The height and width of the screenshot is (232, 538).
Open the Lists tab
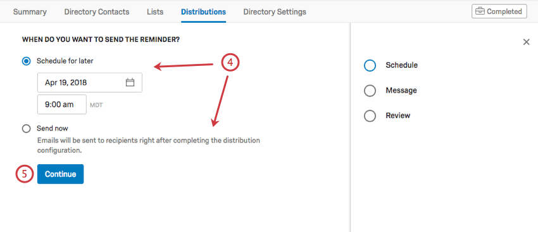155,11
